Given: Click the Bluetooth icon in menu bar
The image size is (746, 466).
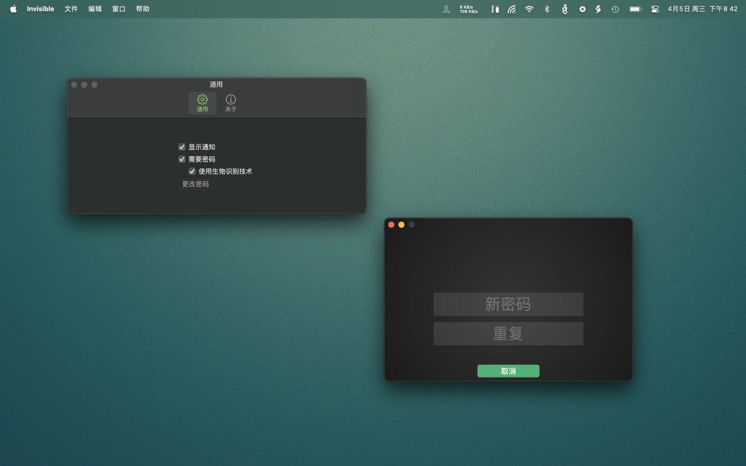Looking at the screenshot, I should (x=546, y=9).
